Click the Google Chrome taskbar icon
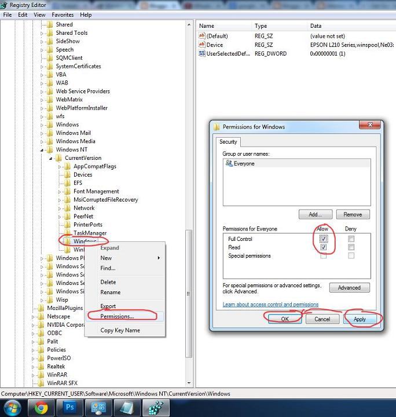Screen dimensions: 396x417 click(41, 407)
